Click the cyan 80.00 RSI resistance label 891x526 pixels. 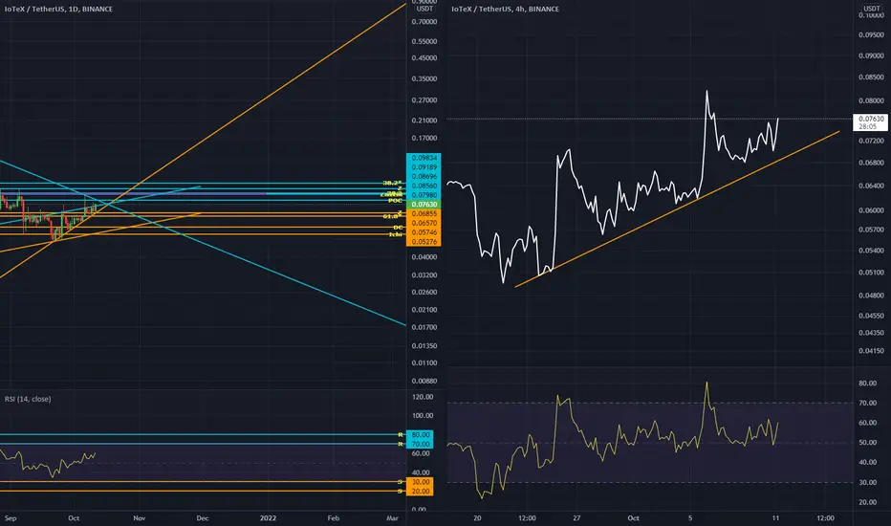pyautogui.click(x=420, y=434)
